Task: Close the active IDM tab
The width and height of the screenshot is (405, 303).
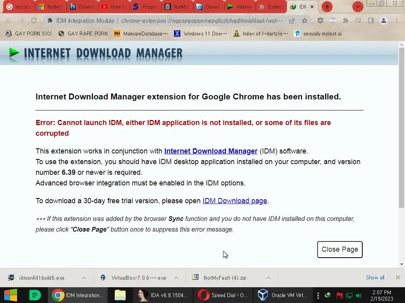Action: (312, 7)
